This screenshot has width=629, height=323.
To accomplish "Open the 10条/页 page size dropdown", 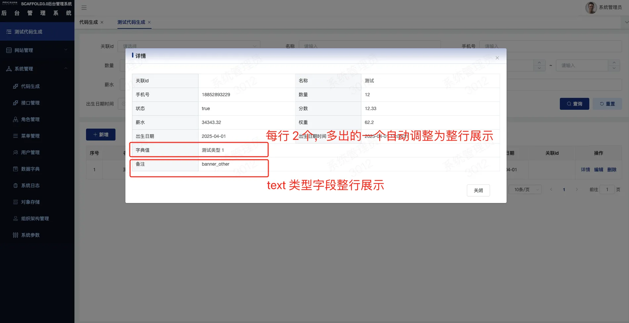I will pyautogui.click(x=525, y=189).
